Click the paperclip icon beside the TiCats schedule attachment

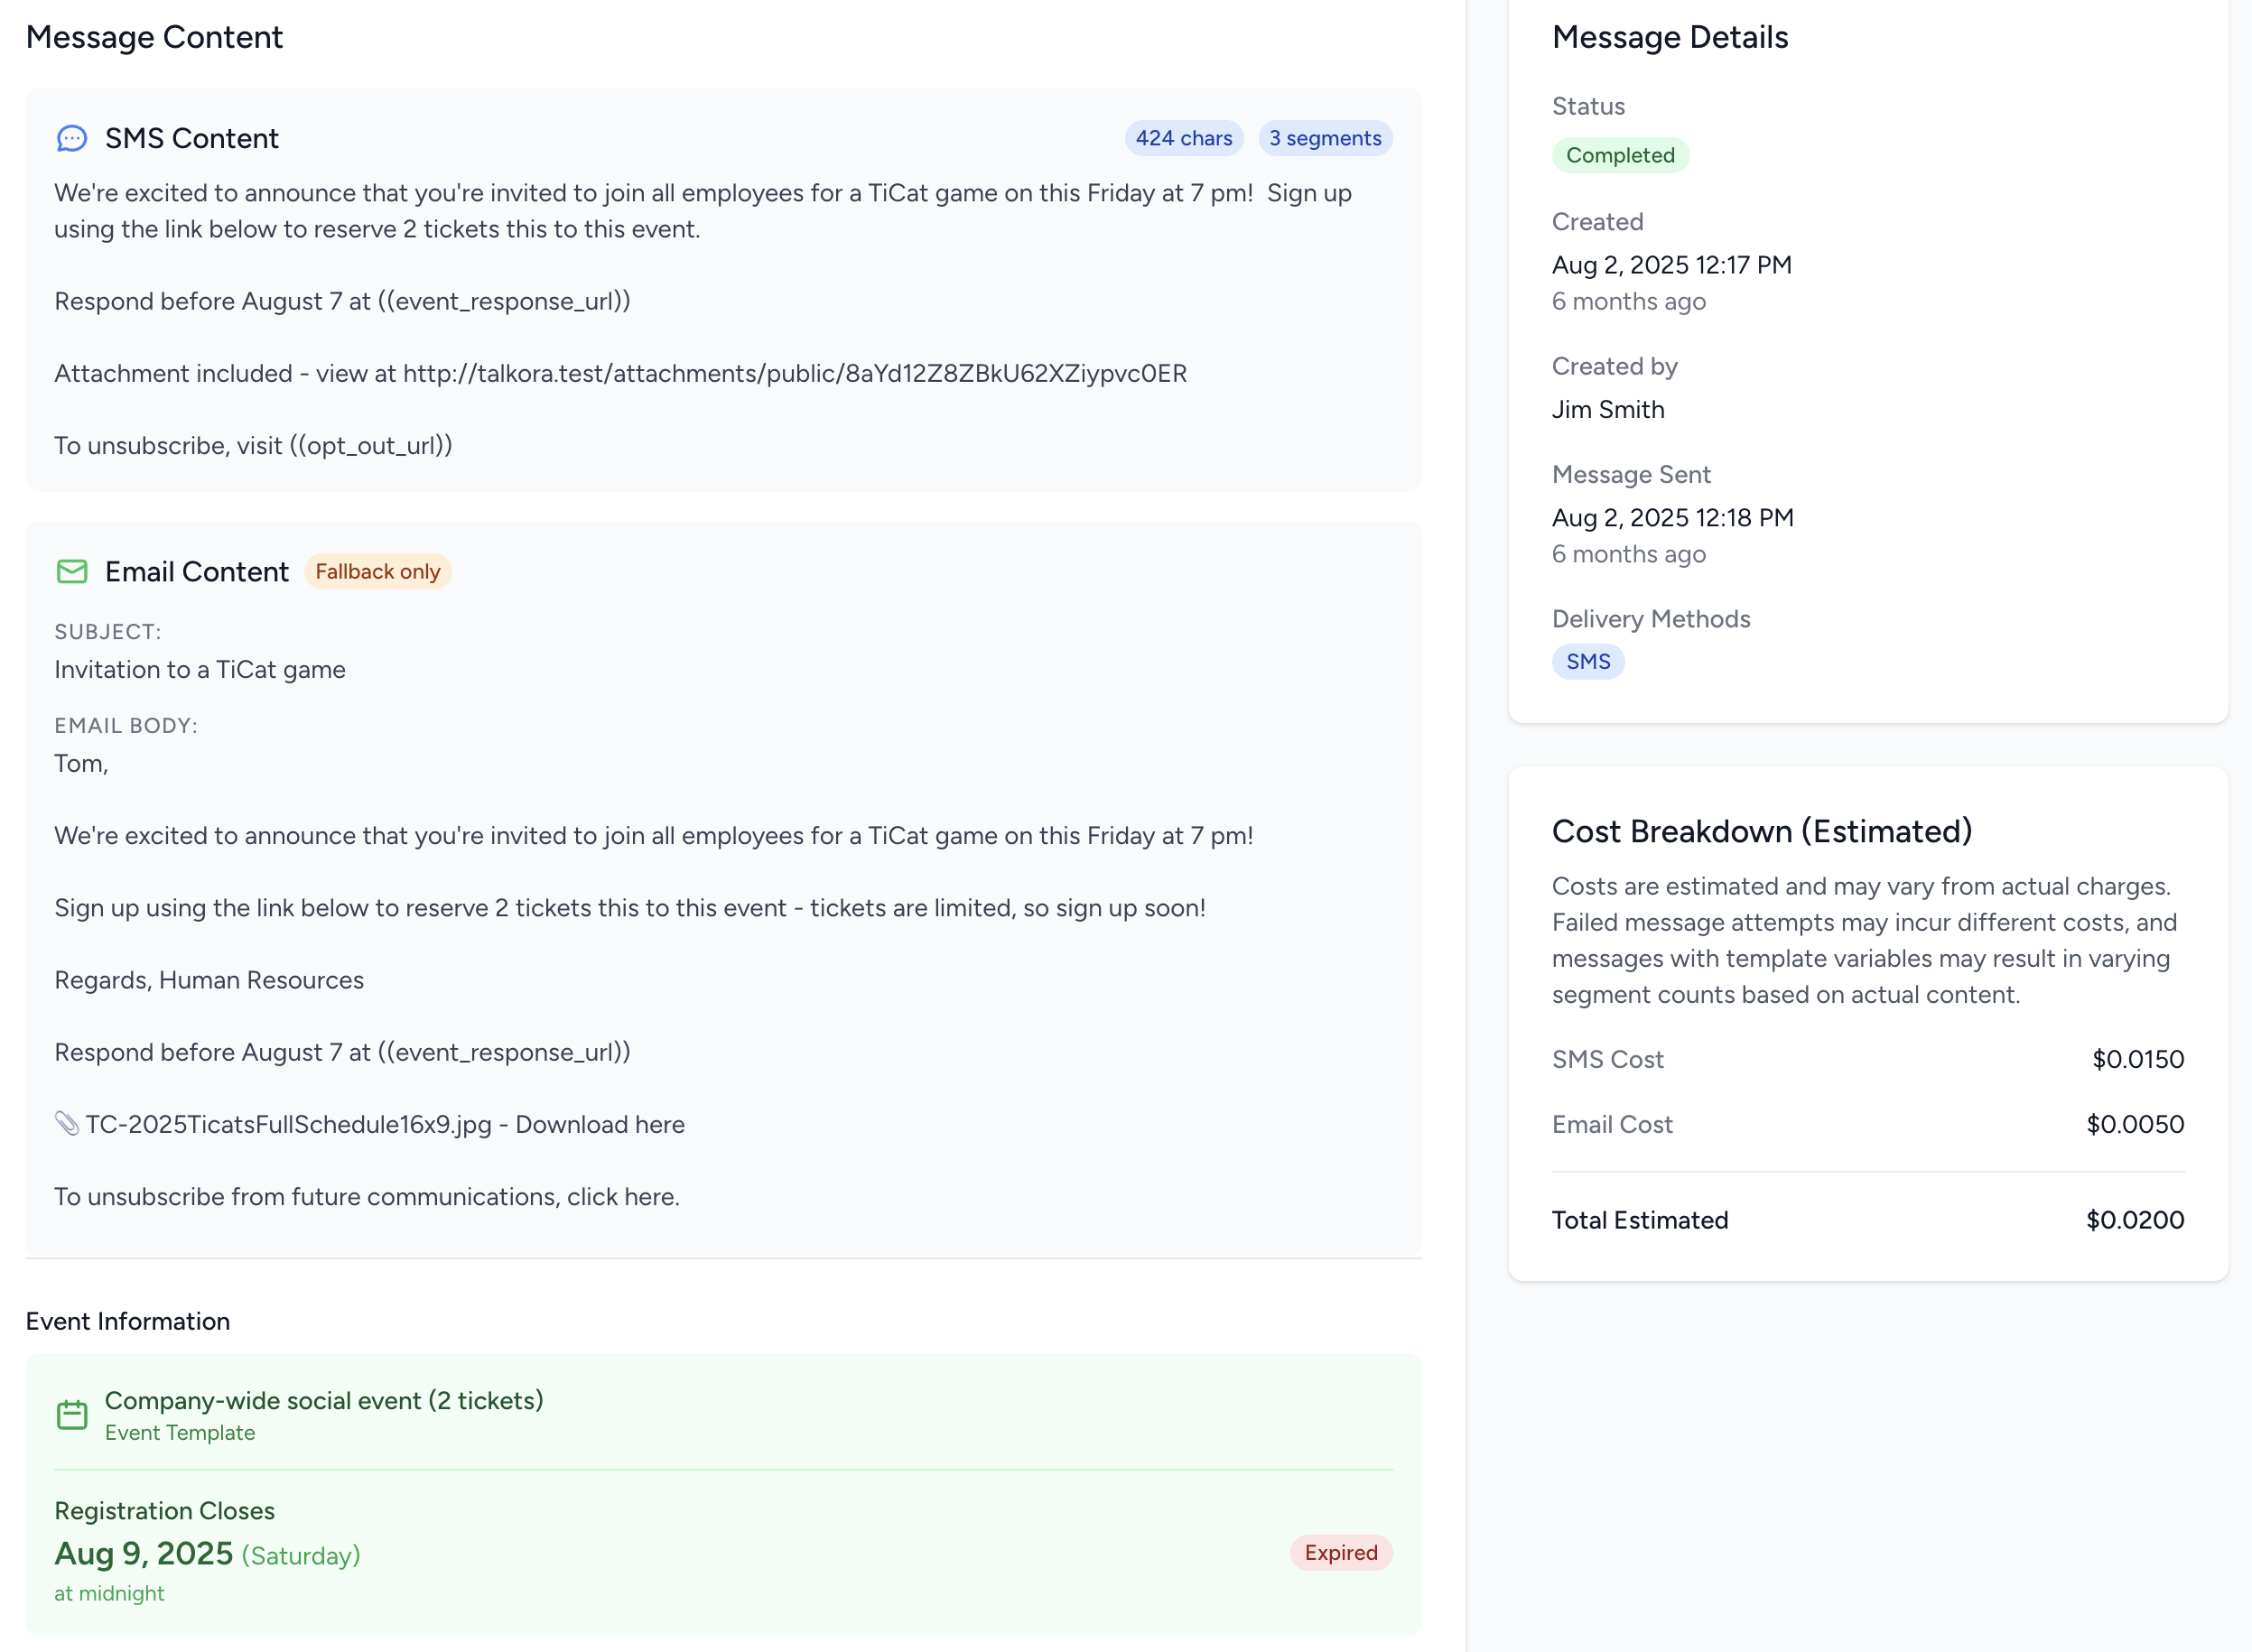click(x=66, y=1124)
